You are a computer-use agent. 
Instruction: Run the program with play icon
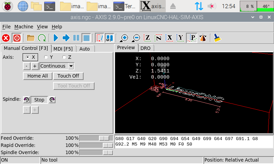[55, 38]
